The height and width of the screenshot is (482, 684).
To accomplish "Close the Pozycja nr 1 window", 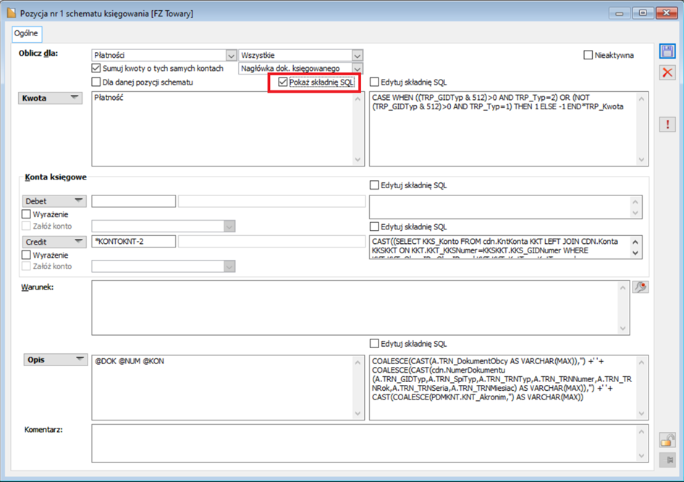I will (x=667, y=13).
